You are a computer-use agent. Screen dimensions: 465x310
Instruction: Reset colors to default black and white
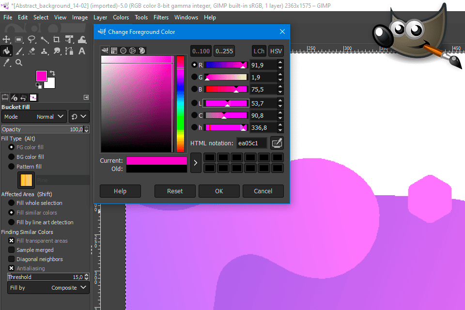pos(39,85)
